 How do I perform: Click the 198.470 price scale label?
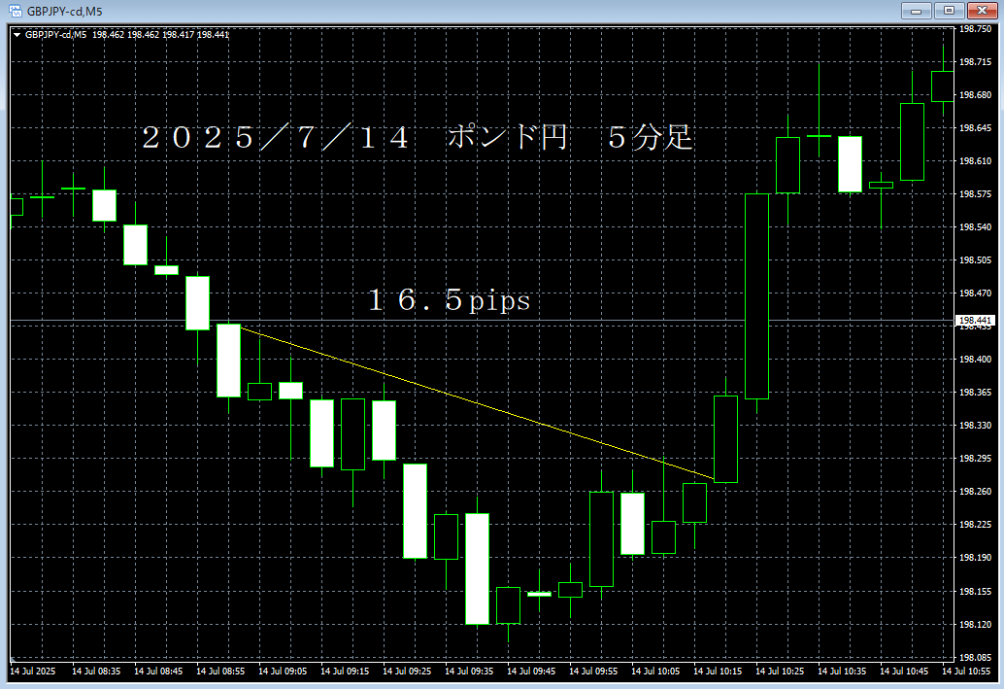[975, 293]
